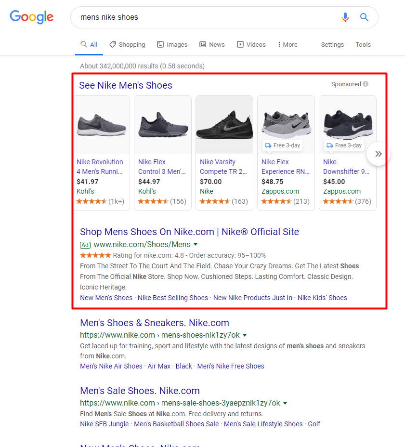Viewport: 405px width, 447px height.
Task: Open the 'See Nike Men's Shoes' heading link
Action: tap(125, 85)
